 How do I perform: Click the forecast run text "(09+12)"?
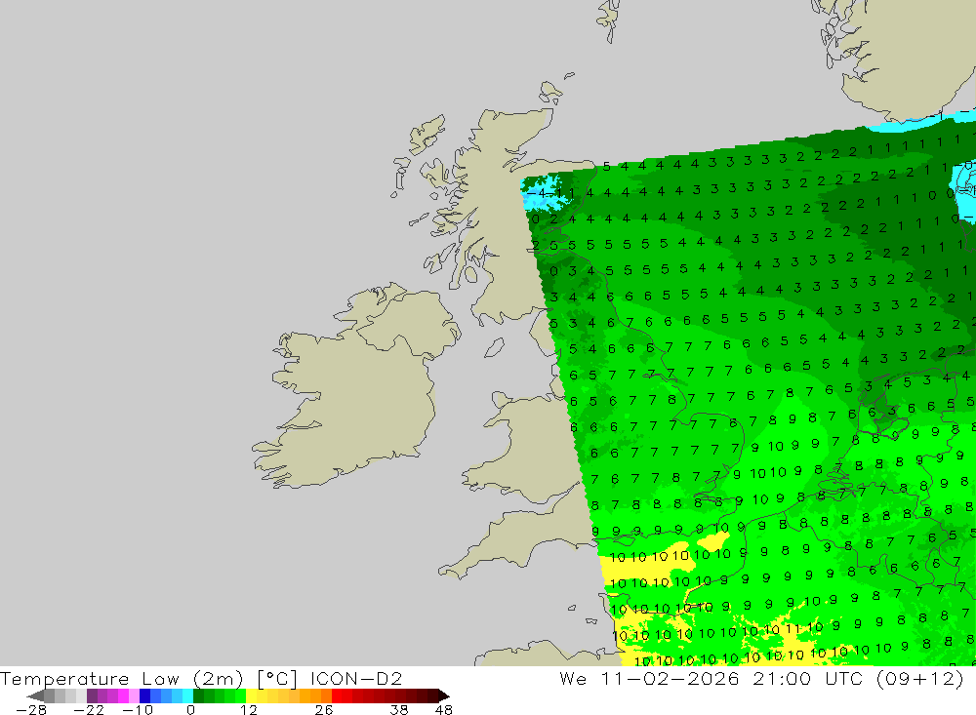920,678
